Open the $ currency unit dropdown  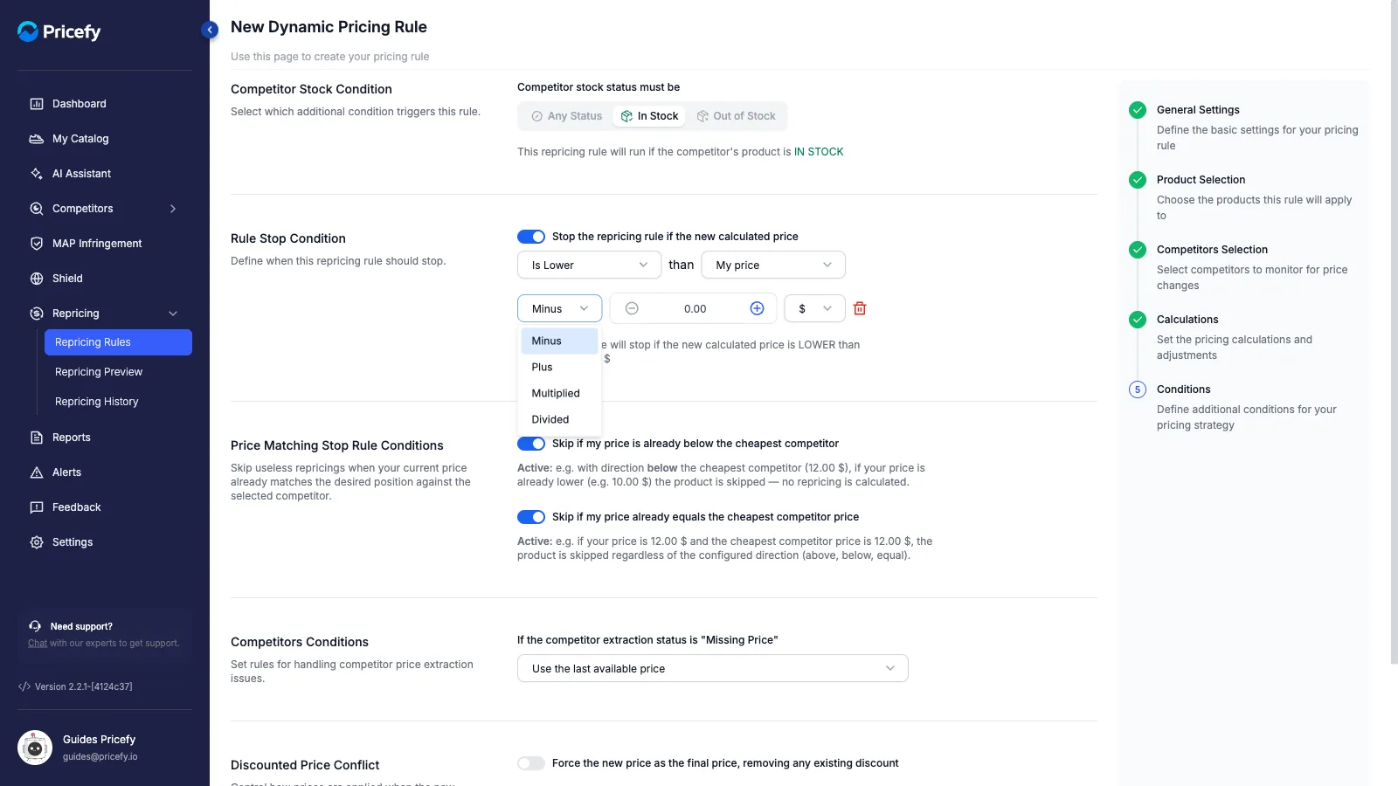point(814,308)
